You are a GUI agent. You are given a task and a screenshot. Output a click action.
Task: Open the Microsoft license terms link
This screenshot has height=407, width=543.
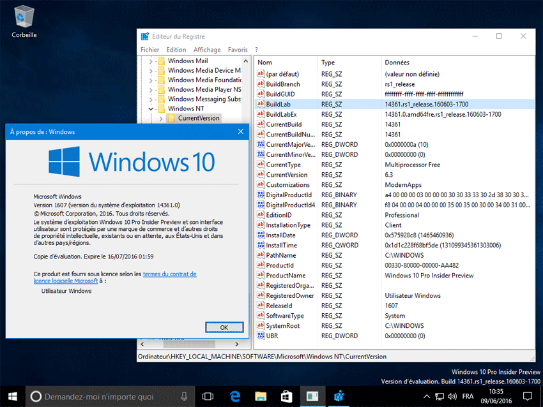(170, 274)
